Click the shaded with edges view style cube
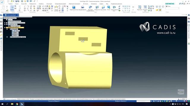 tap(160, 10)
